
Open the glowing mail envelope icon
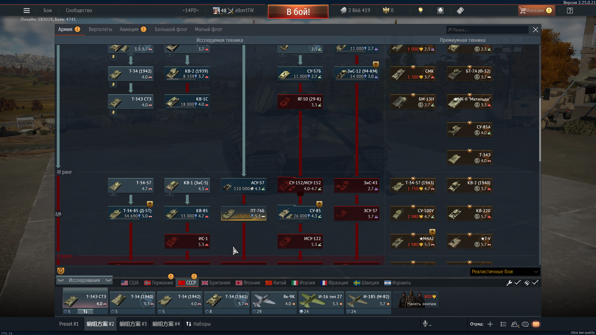[536, 324]
